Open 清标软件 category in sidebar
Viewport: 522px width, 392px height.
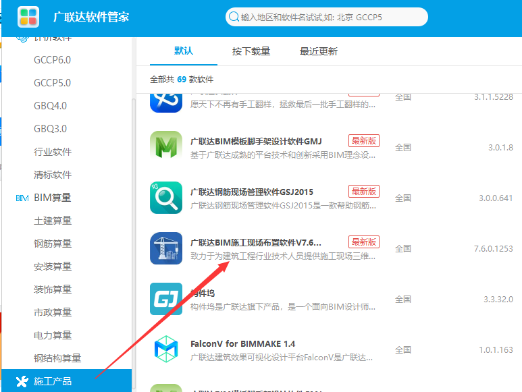[53, 175]
